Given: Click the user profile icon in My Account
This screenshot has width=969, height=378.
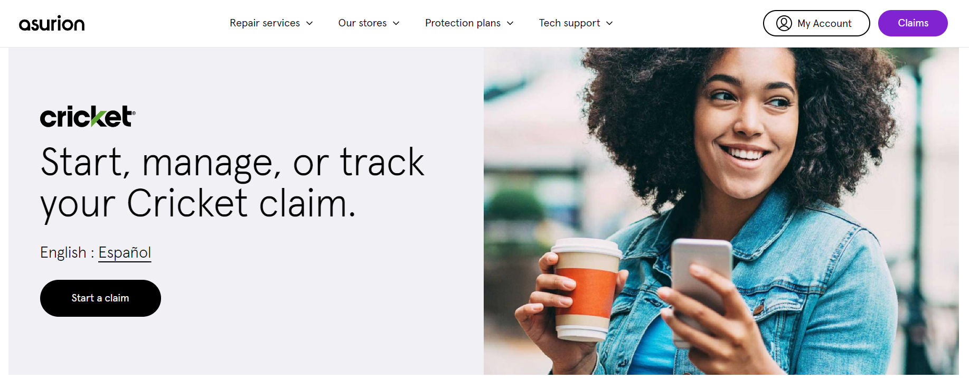Looking at the screenshot, I should (784, 23).
